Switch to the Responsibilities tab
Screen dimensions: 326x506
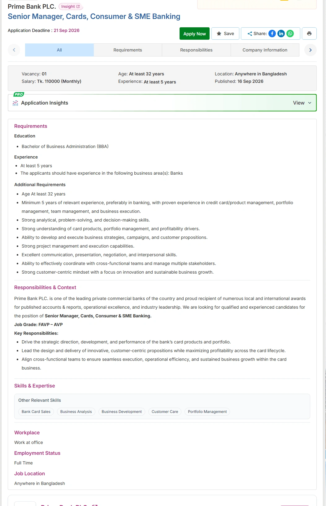196,50
